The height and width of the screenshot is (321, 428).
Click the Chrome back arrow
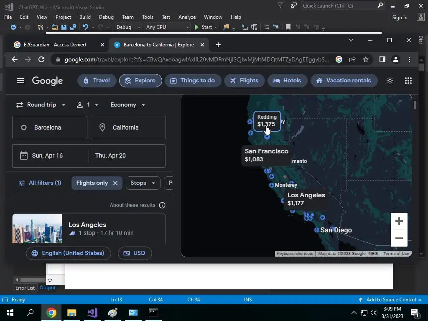15,59
